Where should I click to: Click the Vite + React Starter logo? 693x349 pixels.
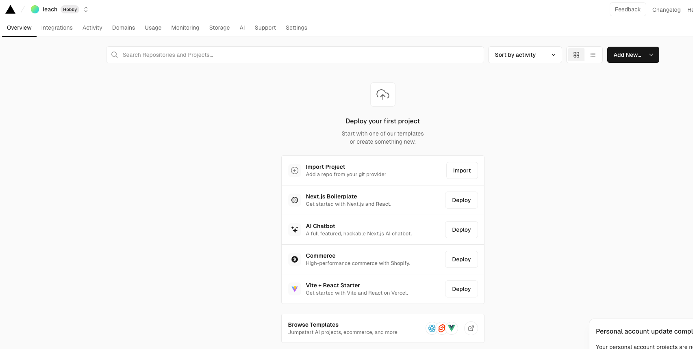click(x=295, y=289)
